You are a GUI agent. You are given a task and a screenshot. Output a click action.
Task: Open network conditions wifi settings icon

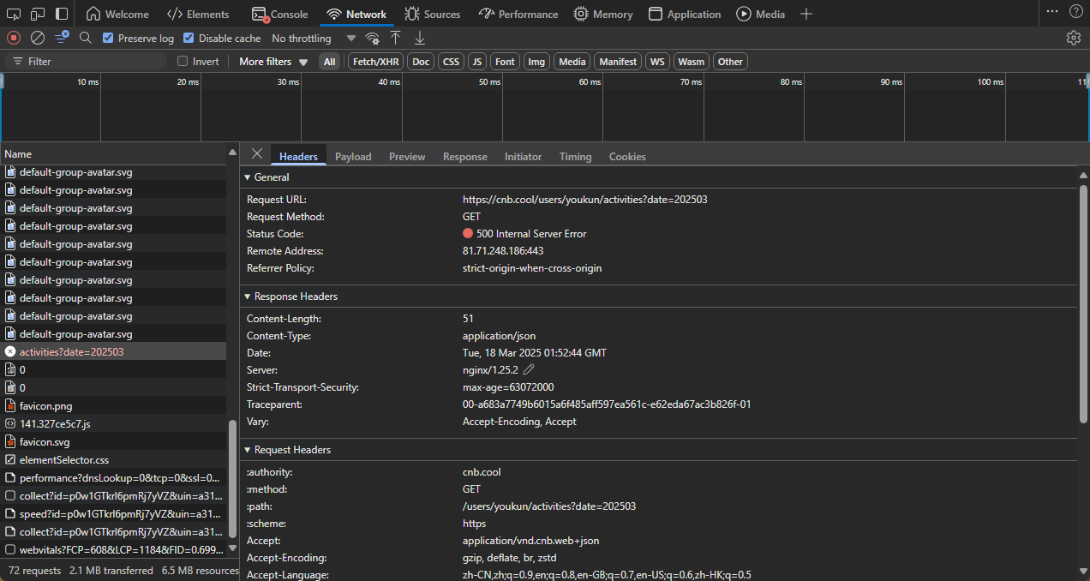point(372,38)
